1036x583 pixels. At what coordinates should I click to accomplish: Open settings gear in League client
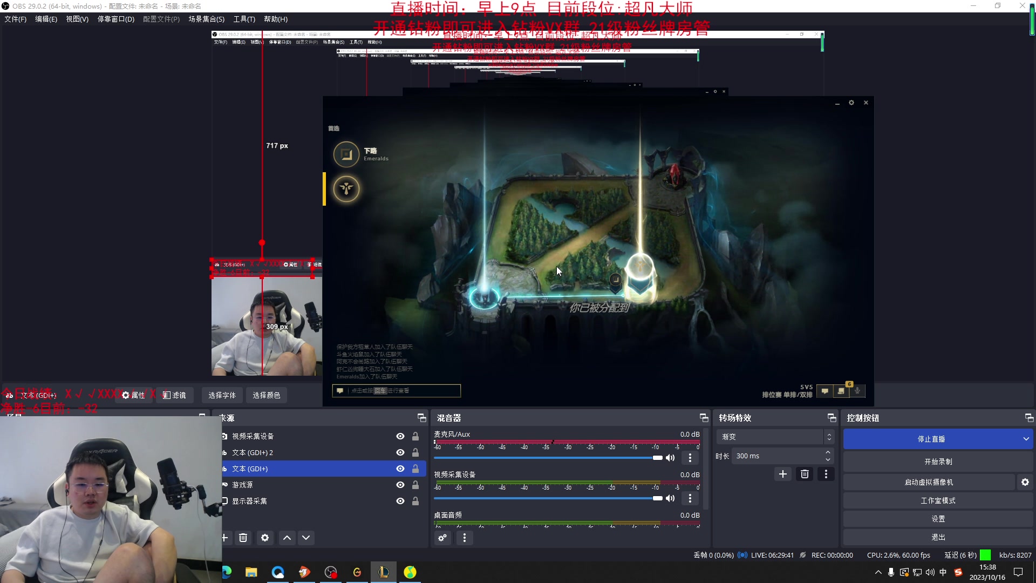click(x=851, y=103)
